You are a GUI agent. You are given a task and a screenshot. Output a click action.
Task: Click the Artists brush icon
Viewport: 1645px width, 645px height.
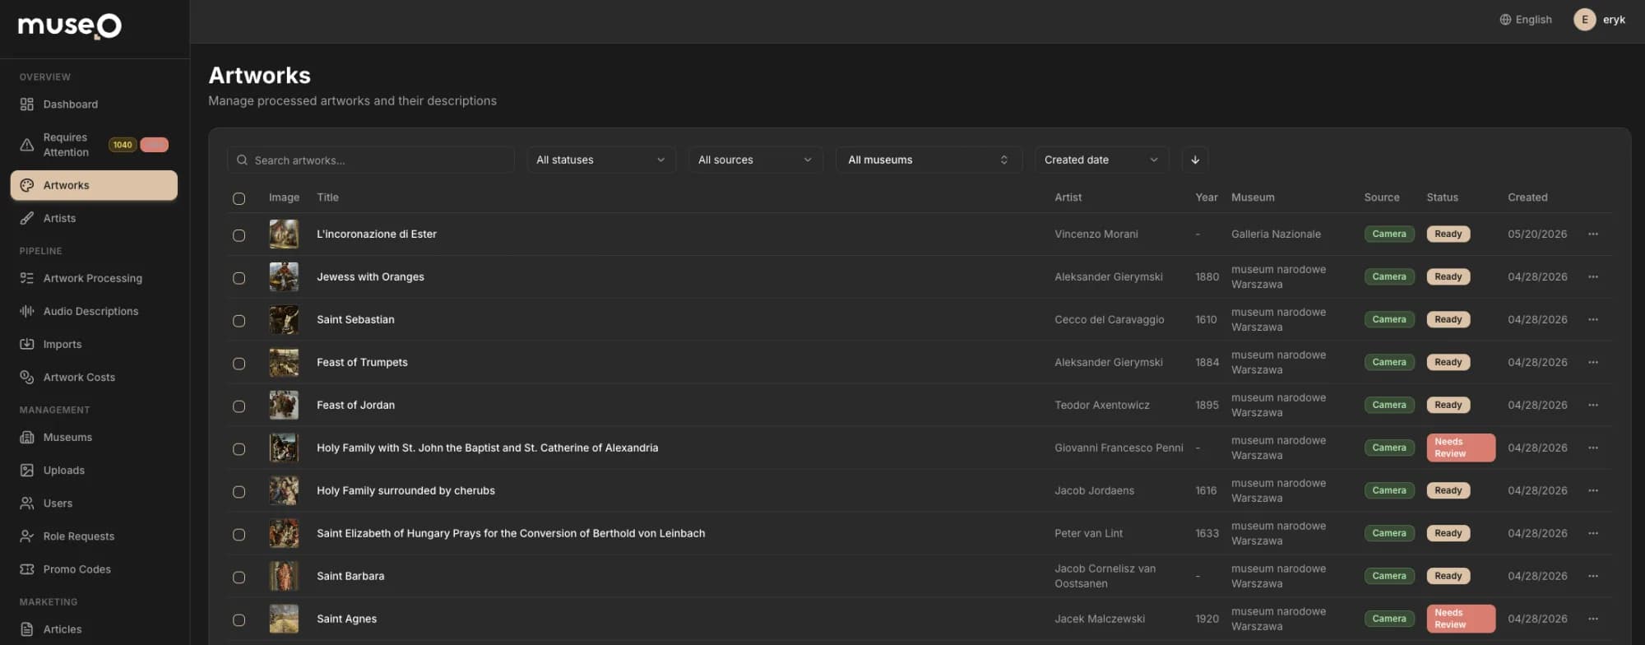point(27,218)
